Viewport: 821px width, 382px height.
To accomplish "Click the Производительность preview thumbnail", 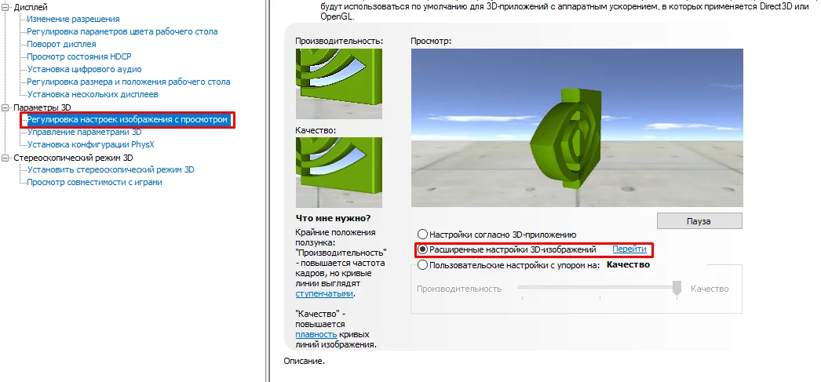I will (x=339, y=84).
